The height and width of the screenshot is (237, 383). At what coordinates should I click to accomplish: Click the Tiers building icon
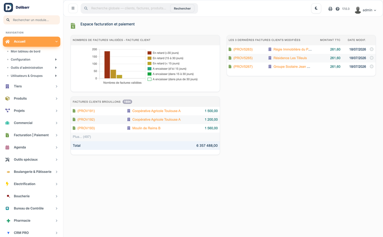pos(7,86)
